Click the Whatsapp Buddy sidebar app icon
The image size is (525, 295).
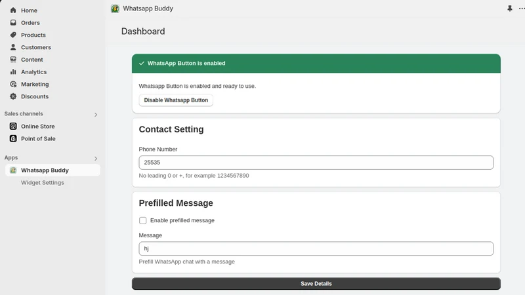pos(13,170)
